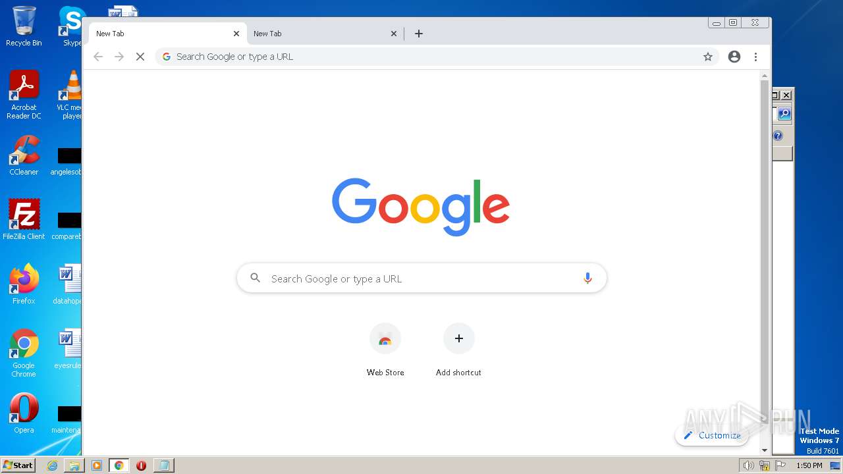843x474 pixels.
Task: Open the Chrome three-dot menu
Action: (x=756, y=57)
